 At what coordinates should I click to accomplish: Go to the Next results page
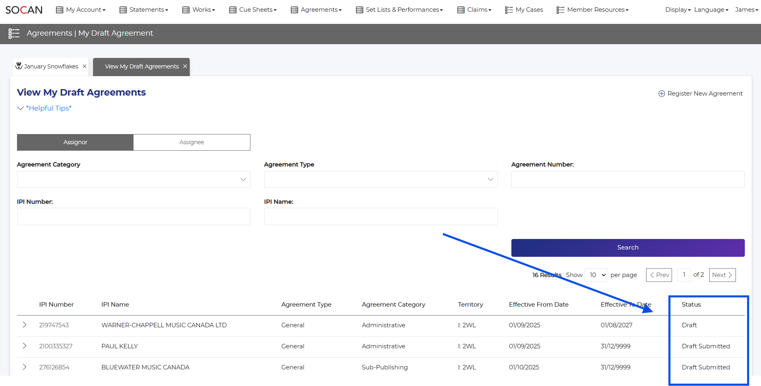pyautogui.click(x=722, y=275)
